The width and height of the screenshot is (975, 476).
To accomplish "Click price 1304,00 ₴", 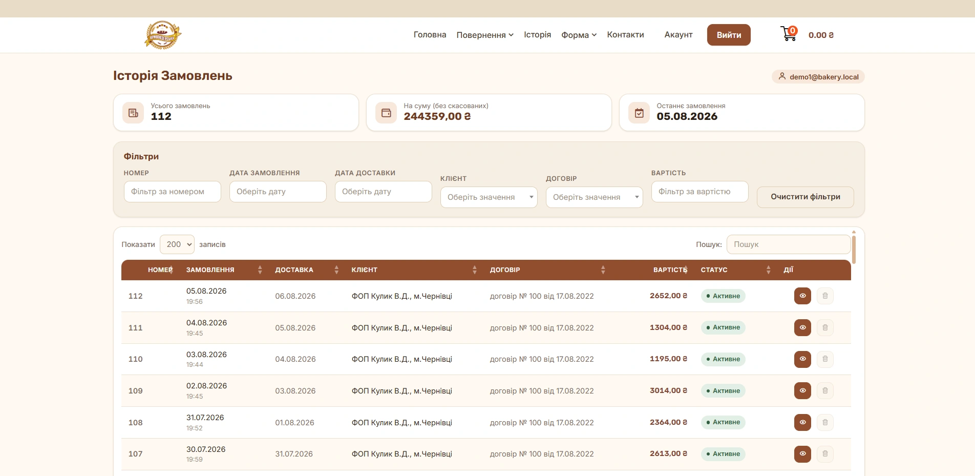I will tap(668, 327).
